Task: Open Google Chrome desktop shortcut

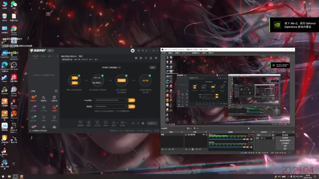Action: 14,30
